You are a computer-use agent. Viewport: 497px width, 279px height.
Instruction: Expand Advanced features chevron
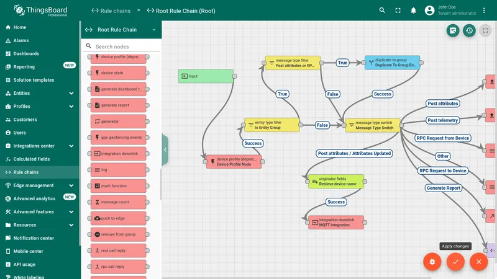point(71,211)
